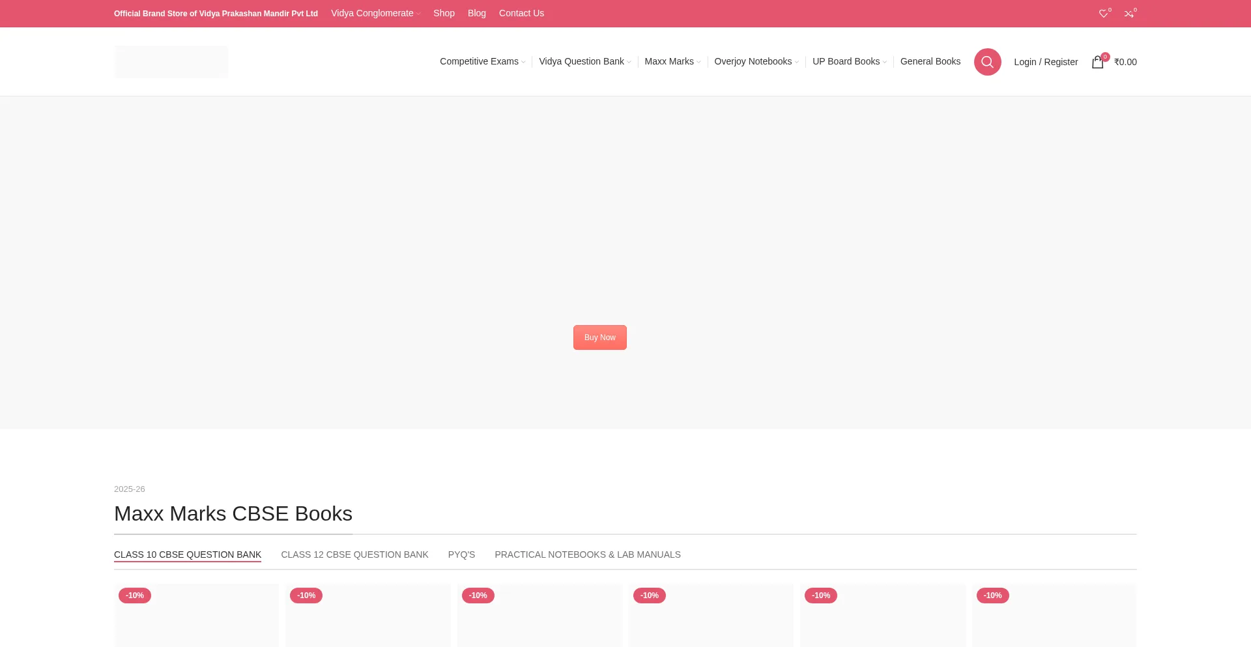Viewport: 1251px width, 647px height.
Task: Open the Login / Register page
Action: [1046, 62]
